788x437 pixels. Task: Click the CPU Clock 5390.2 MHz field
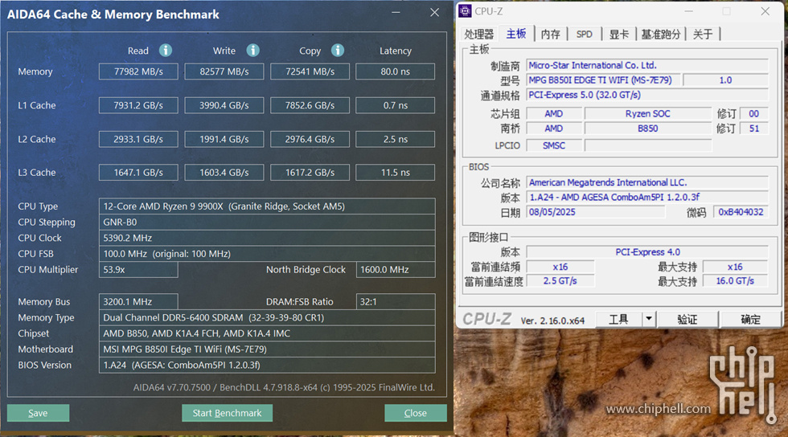click(267, 238)
